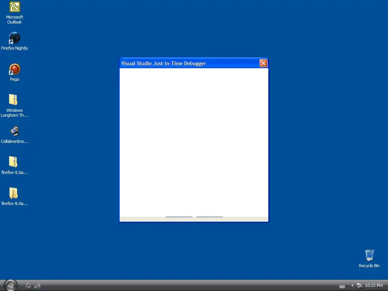
Task: Close the Visual Studio Just-In-Time Debugger dialog
Action: [263, 63]
